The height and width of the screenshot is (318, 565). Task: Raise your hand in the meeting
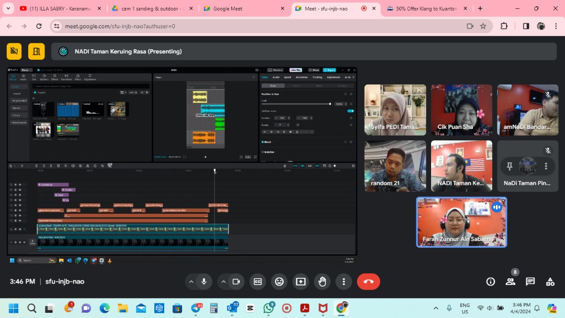pyautogui.click(x=322, y=281)
